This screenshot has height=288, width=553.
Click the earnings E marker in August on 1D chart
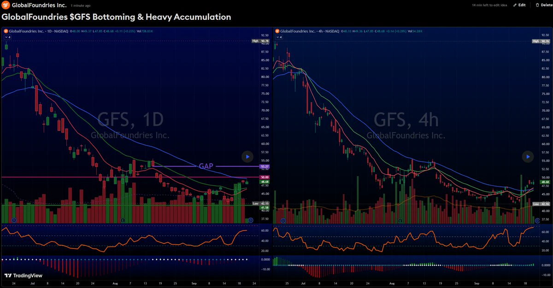(x=123, y=221)
